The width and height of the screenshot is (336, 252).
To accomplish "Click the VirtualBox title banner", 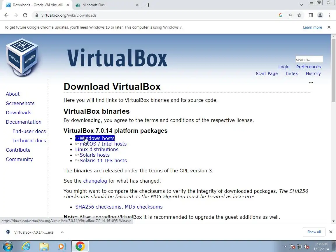I will (117, 58).
